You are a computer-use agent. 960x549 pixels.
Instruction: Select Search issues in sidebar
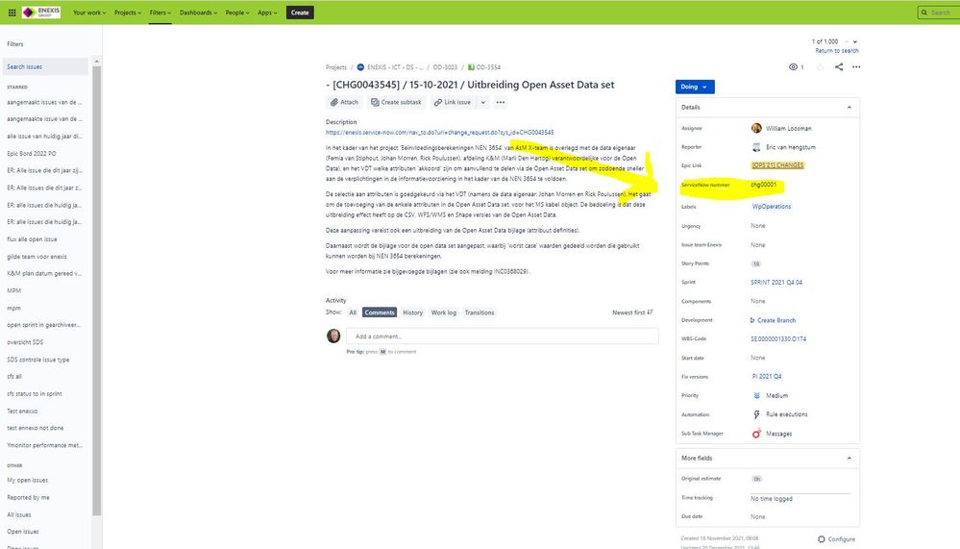[x=45, y=66]
